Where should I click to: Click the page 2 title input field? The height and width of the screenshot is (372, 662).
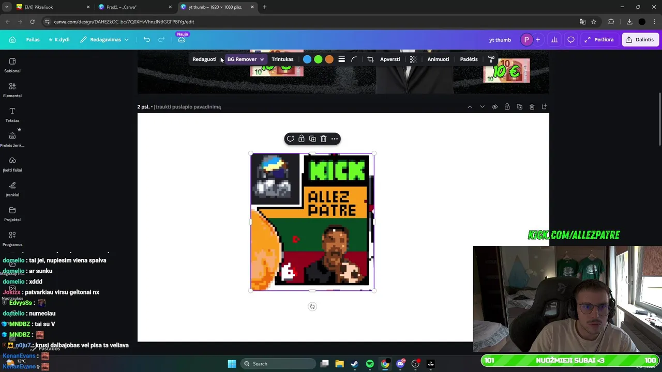187,107
